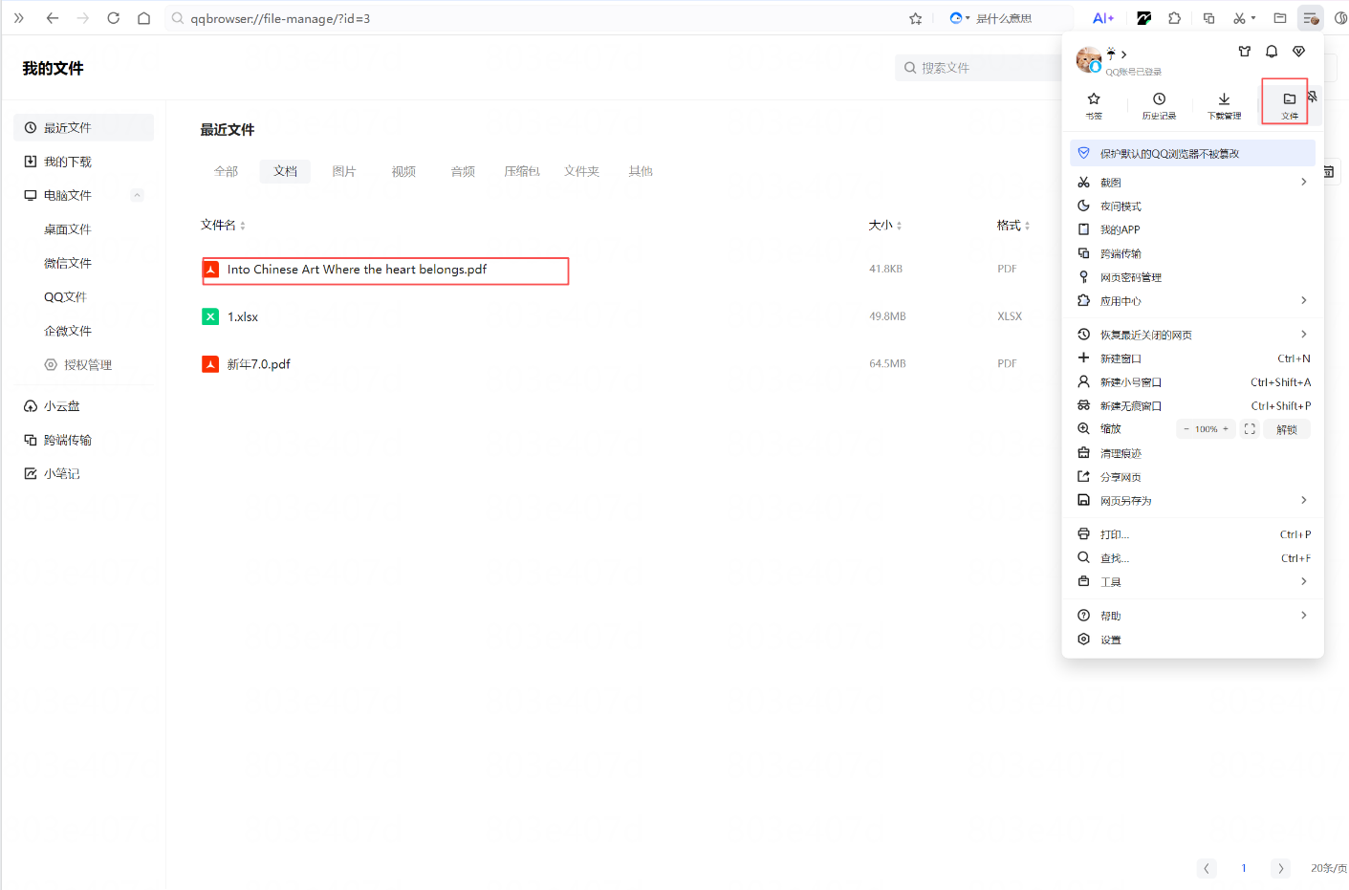
Task: Go to next page arrow
Action: 1280,868
